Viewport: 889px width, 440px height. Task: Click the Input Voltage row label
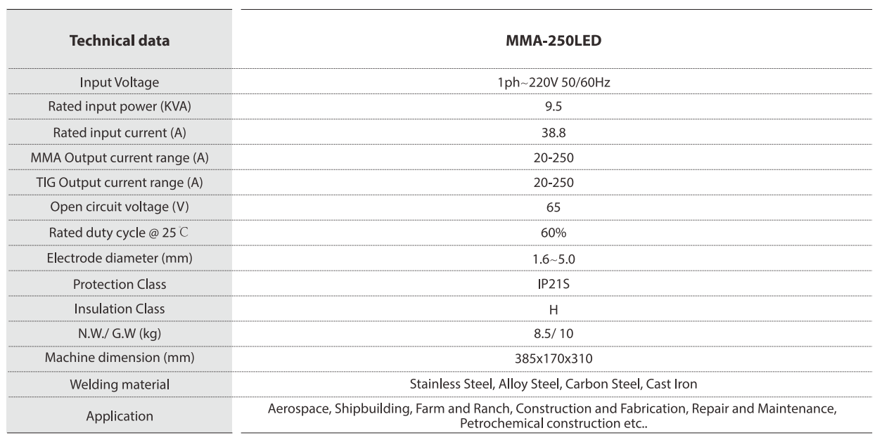click(x=120, y=82)
